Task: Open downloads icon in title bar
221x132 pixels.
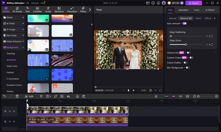Action: coord(158,3)
